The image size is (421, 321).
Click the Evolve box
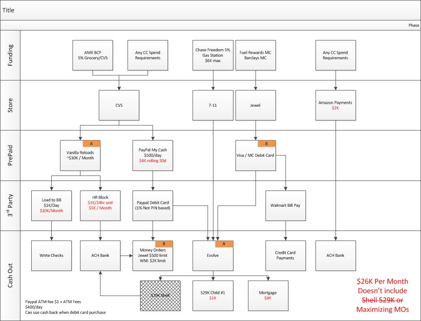click(213, 256)
